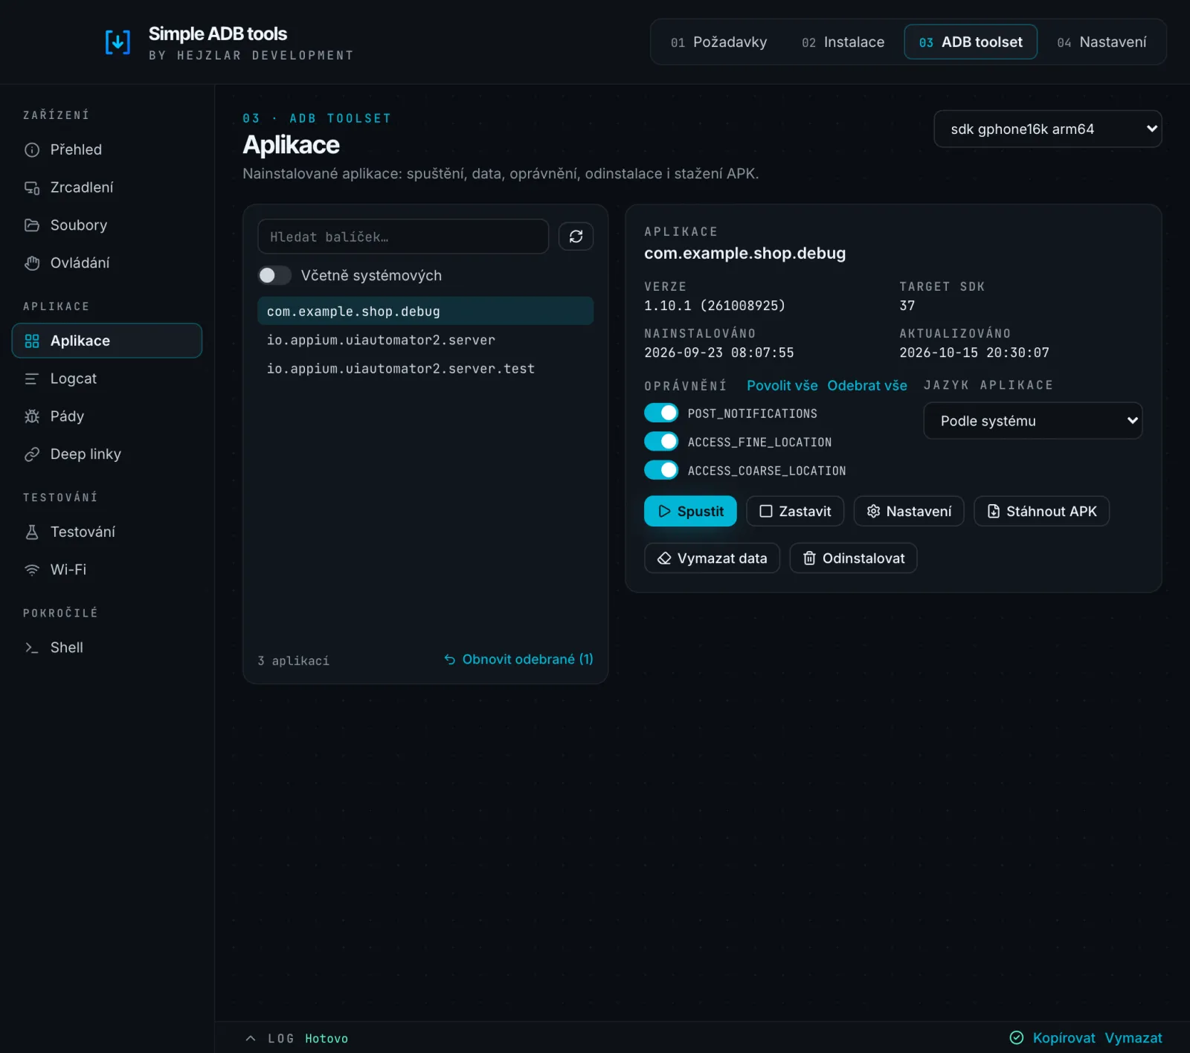Open Deep linky section
Screen dimensions: 1190x1053
tap(107, 454)
